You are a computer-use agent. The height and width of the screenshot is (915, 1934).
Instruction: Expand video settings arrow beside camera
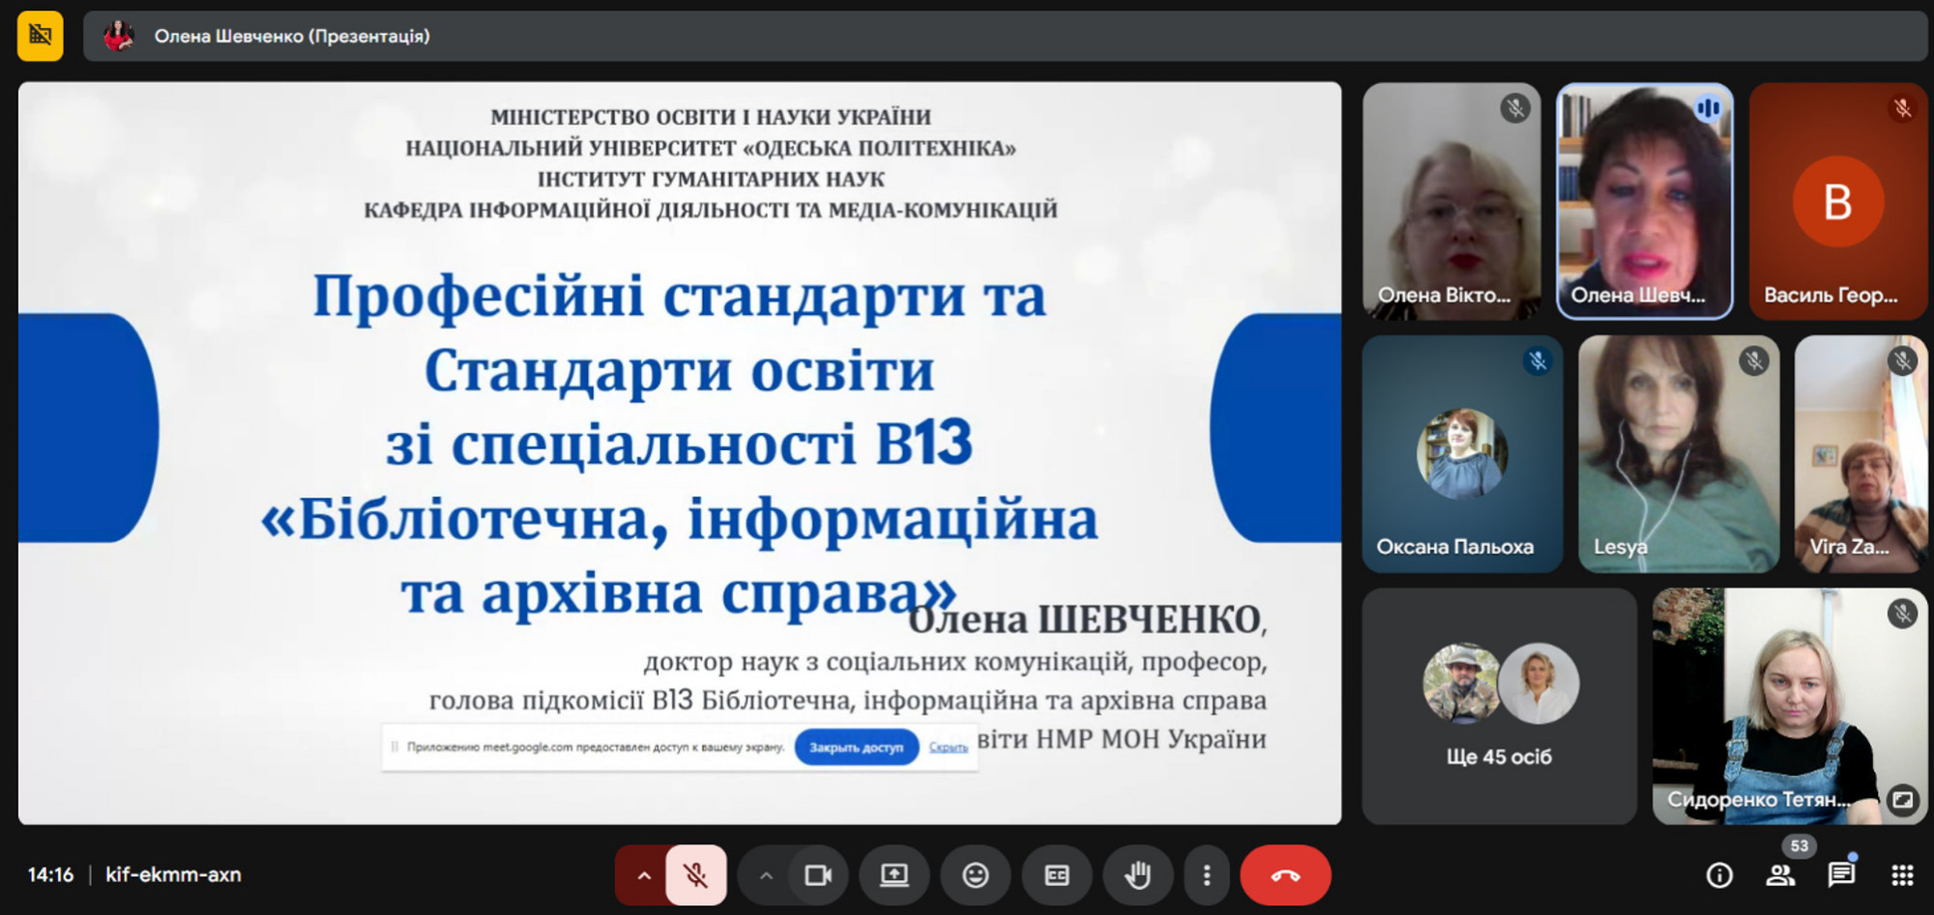766,875
